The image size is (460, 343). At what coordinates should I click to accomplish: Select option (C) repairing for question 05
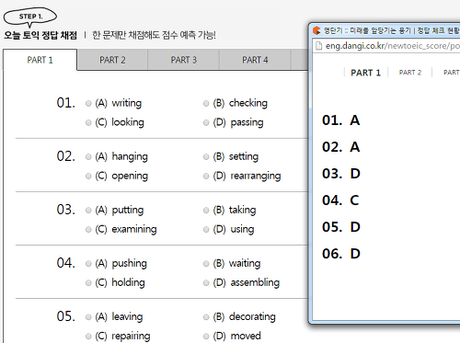click(x=88, y=337)
